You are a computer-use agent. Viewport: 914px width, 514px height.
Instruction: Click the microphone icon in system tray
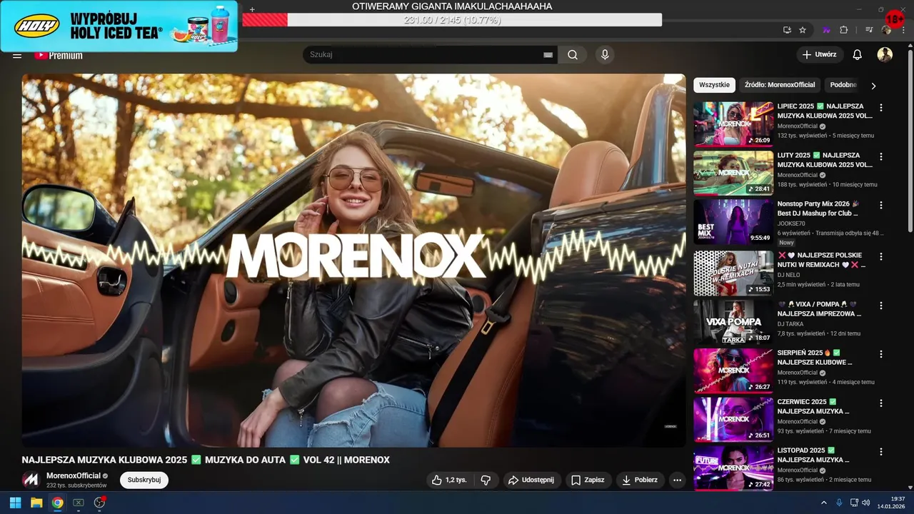coord(839,503)
